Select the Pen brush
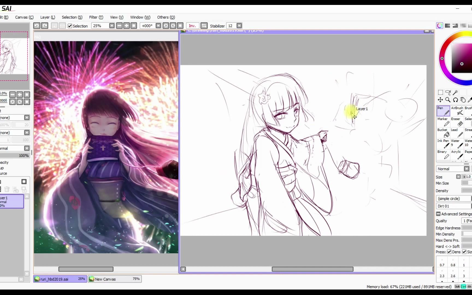 point(443,111)
